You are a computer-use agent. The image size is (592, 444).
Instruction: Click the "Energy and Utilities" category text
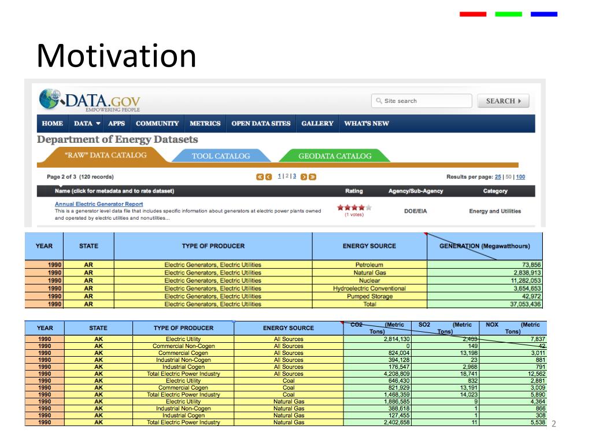(495, 211)
